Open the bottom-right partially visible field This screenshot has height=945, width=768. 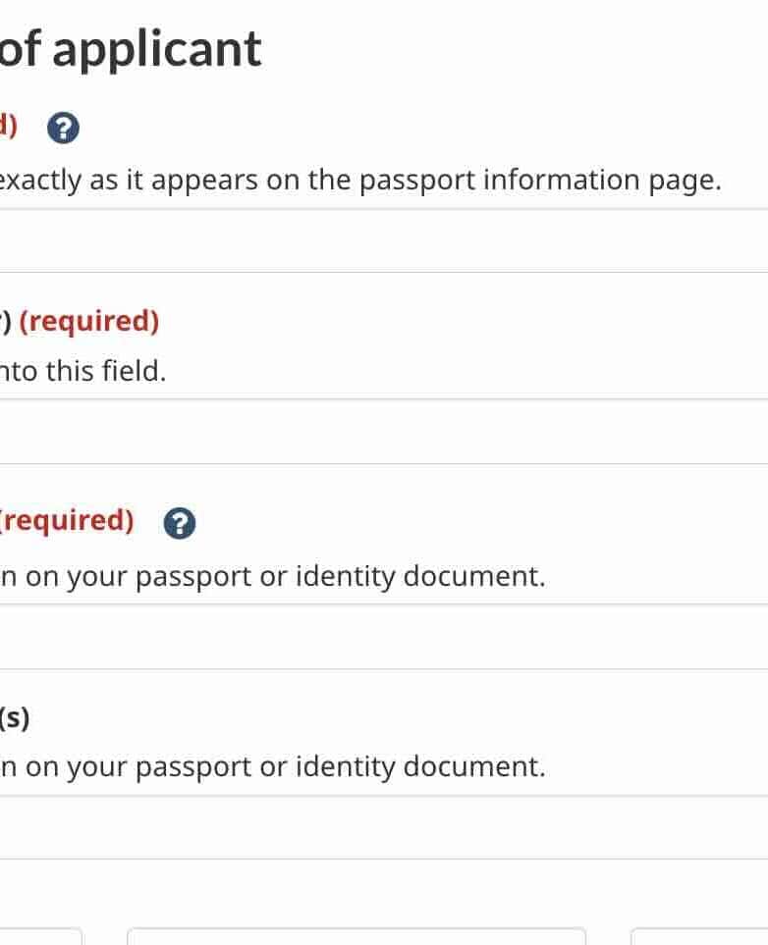[699, 936]
